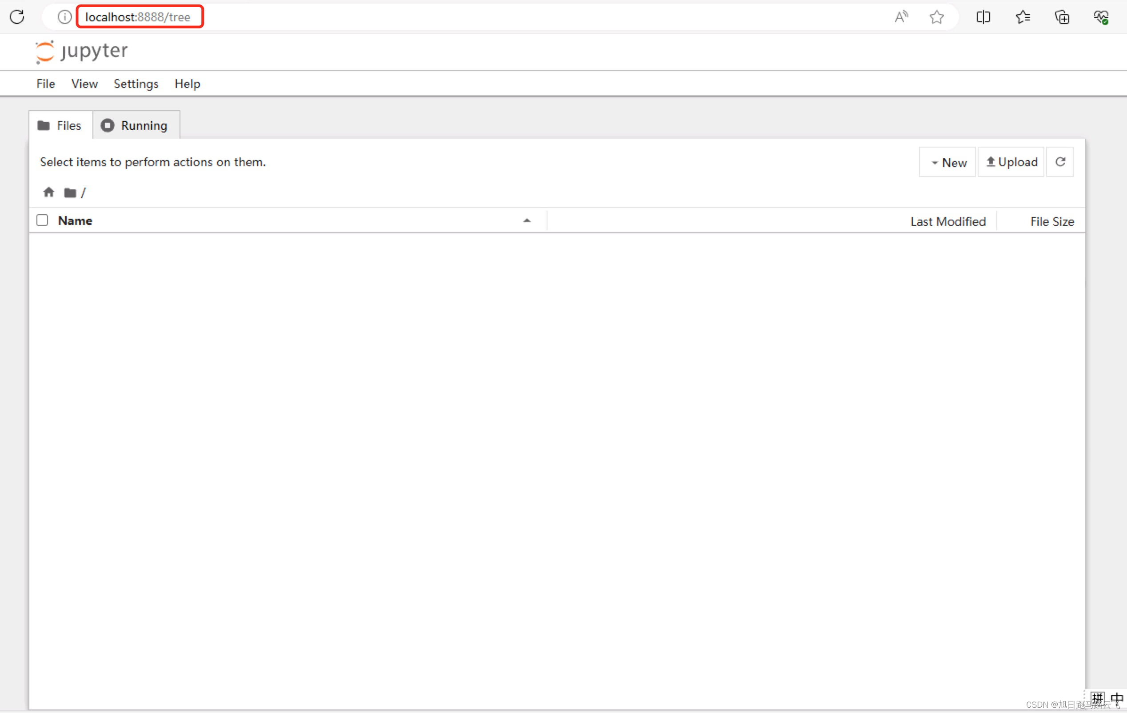1127x713 pixels.
Task: Toggle the select all items checkbox
Action: tap(42, 220)
